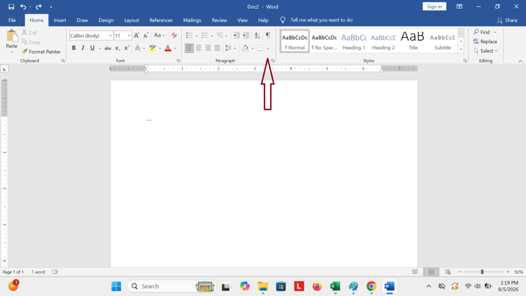Open Excel from the taskbar

click(335, 286)
